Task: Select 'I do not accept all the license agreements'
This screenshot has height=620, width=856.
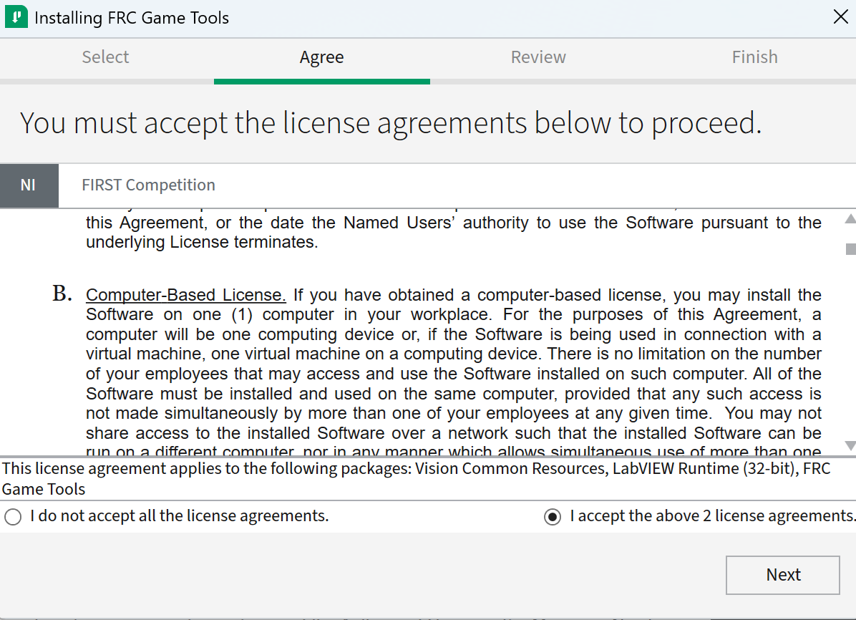Action: tap(13, 517)
